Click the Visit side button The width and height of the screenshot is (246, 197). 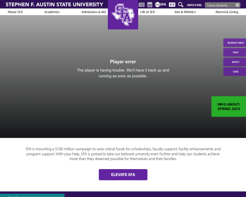pyautogui.click(x=235, y=53)
